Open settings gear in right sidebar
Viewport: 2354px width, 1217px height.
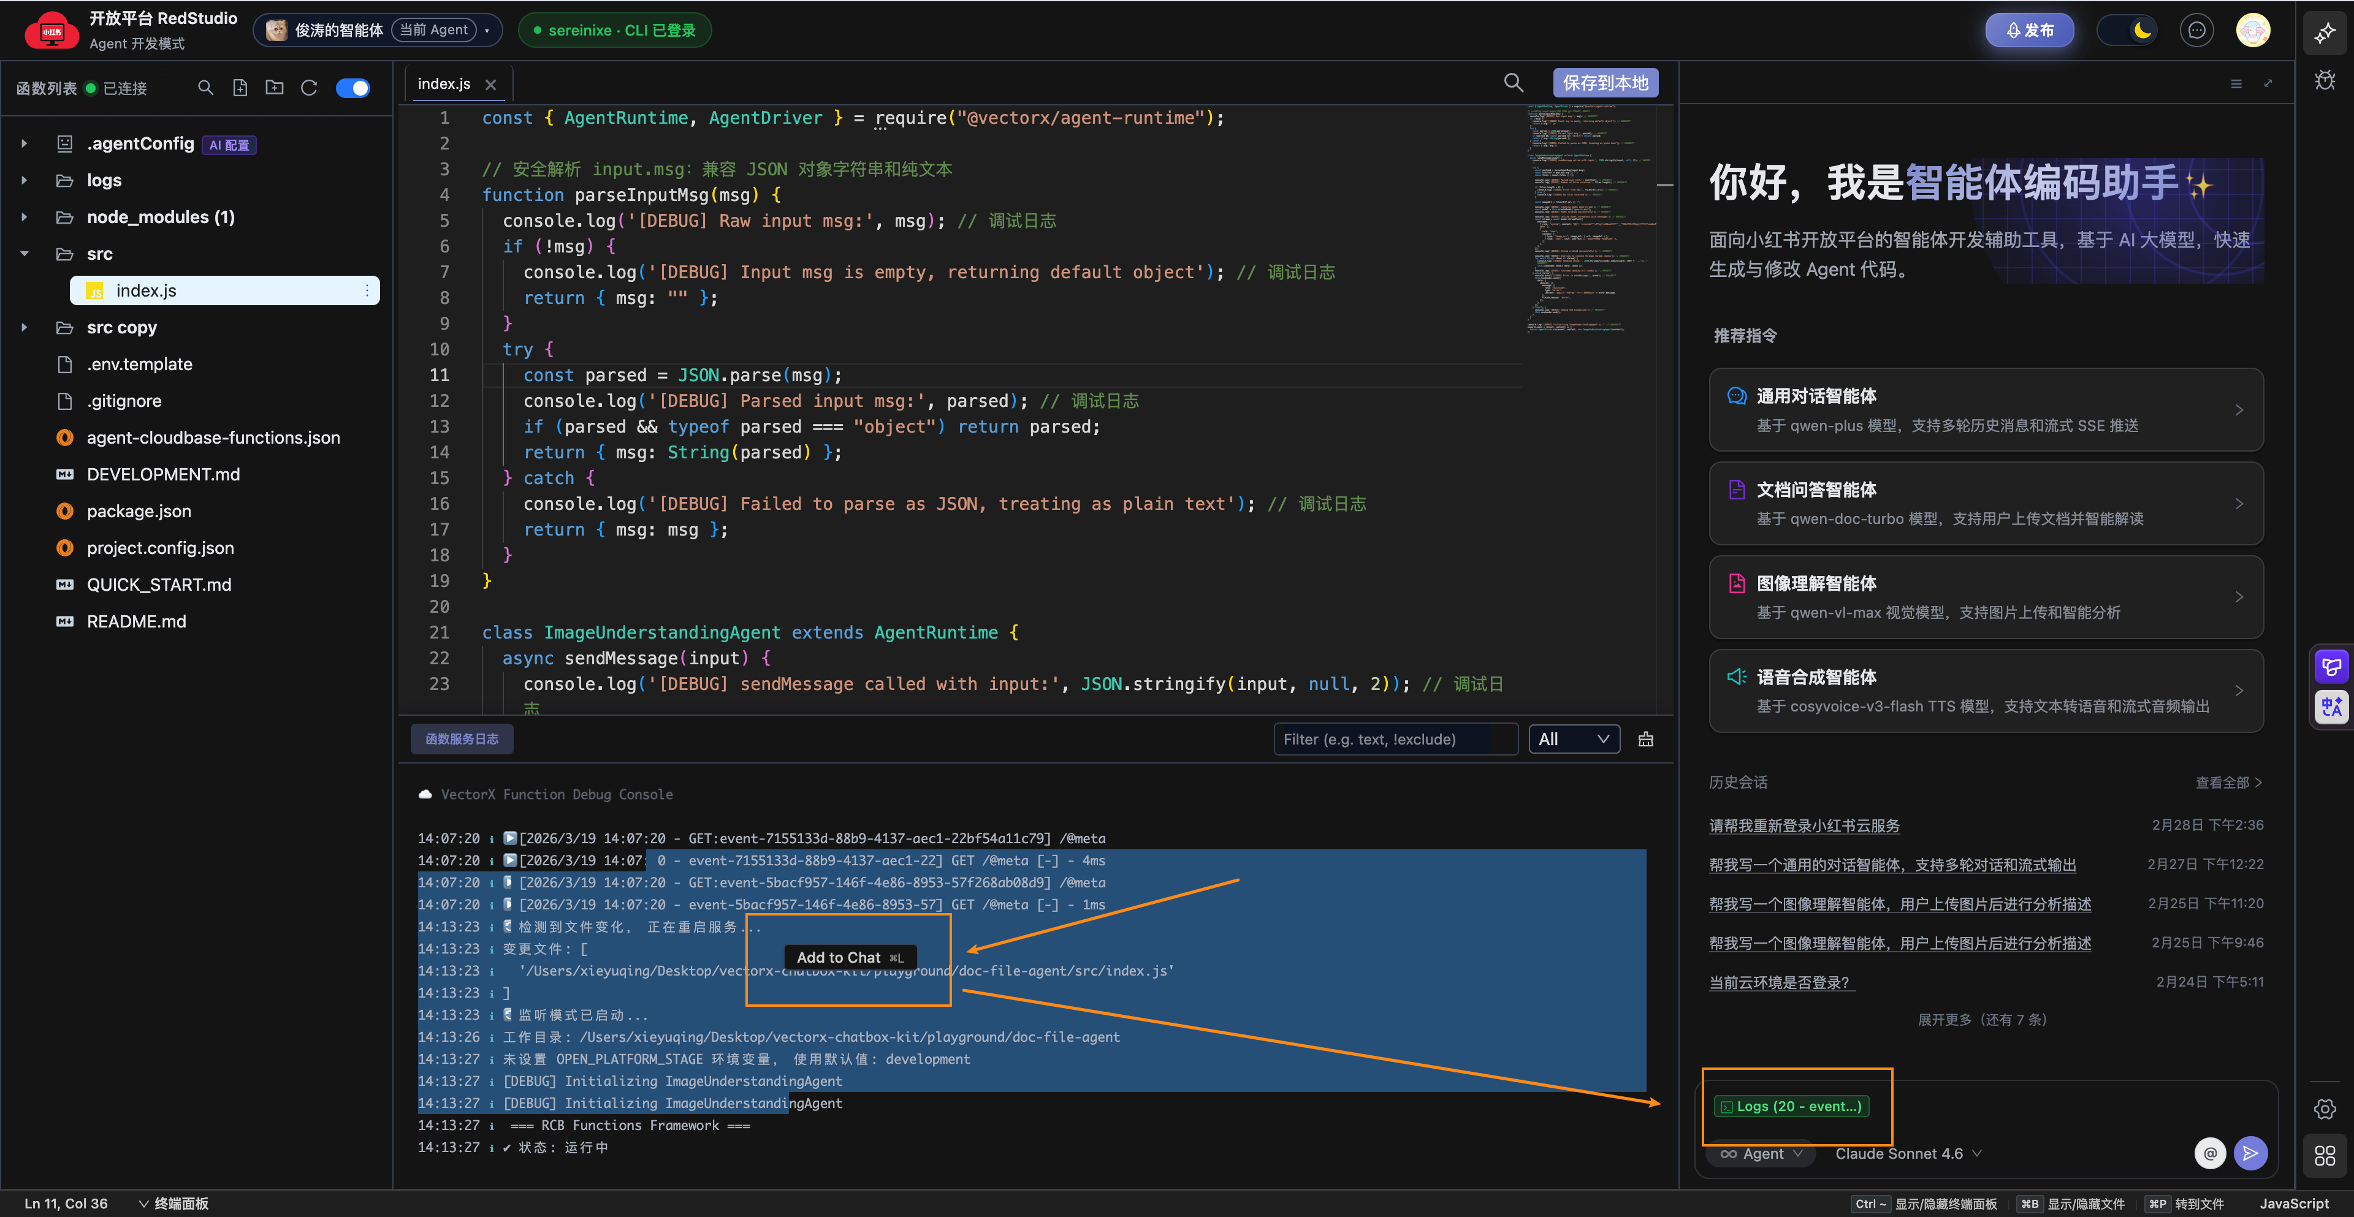2325,1109
